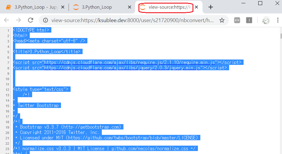Screen dimensions: 282x154
Task: Click the 'Copyright 2011-2016 Twitter, Inc.' line
Action: (x=57, y=132)
